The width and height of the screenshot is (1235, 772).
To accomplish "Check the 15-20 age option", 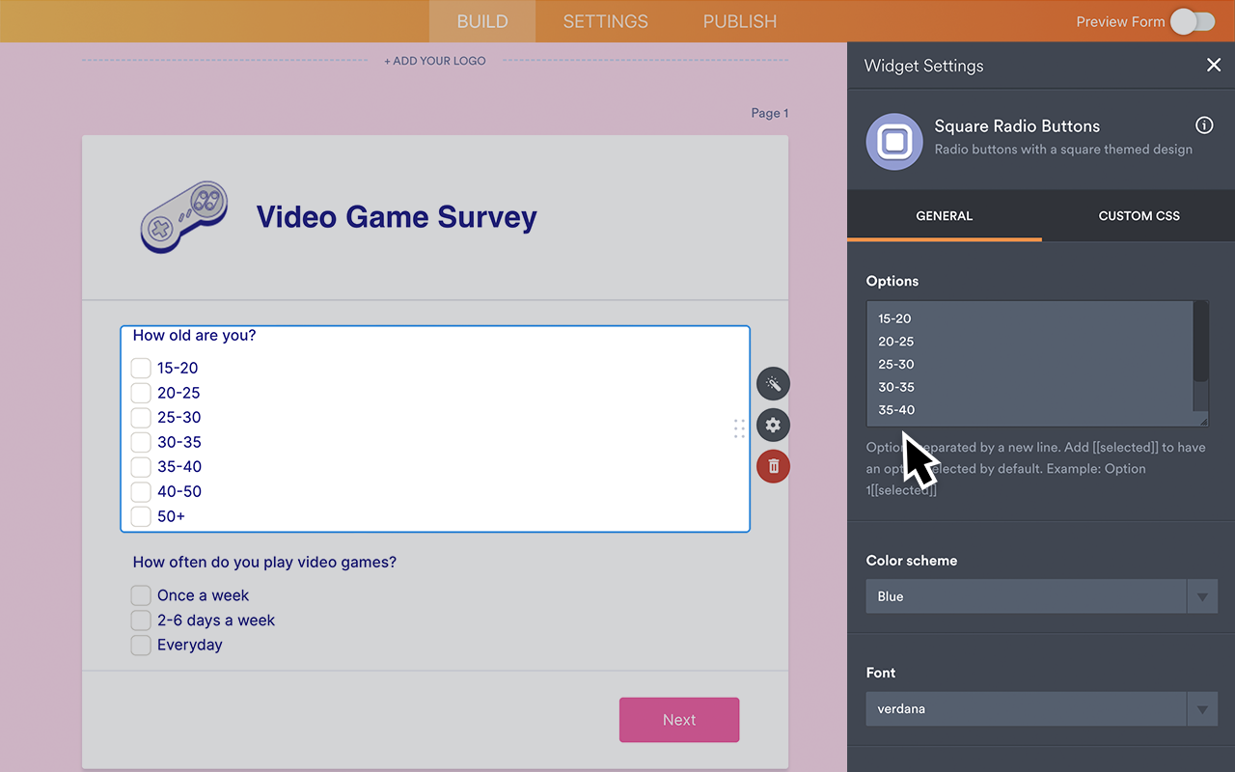I will (140, 368).
